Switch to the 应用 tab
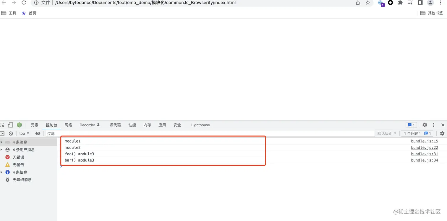This screenshot has width=447, height=221. [162, 125]
